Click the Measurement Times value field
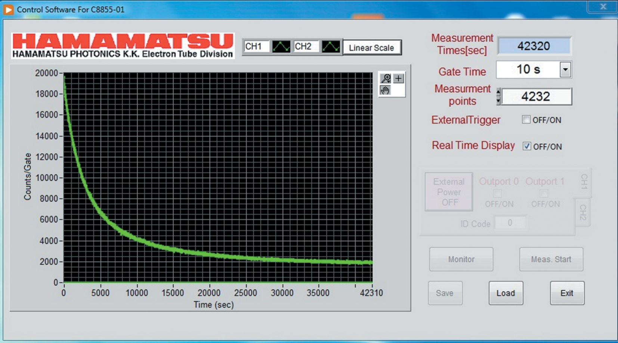Screen dimensions: 618x343 pyautogui.click(x=534, y=46)
